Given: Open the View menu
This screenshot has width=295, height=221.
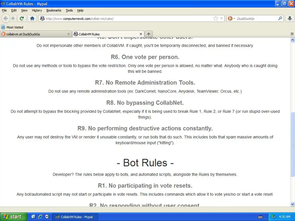Looking at the screenshot, I should (24, 10).
